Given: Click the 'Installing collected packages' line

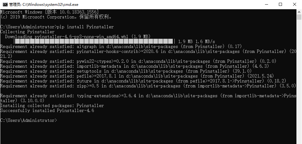Looking at the screenshot, I should point(52,106).
